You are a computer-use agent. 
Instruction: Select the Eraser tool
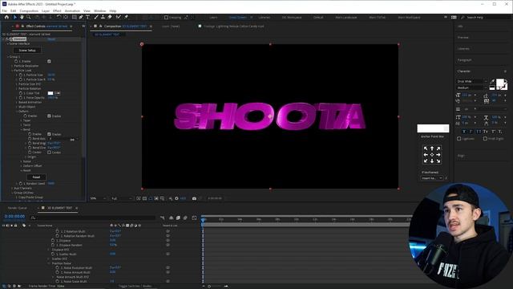coord(110,17)
